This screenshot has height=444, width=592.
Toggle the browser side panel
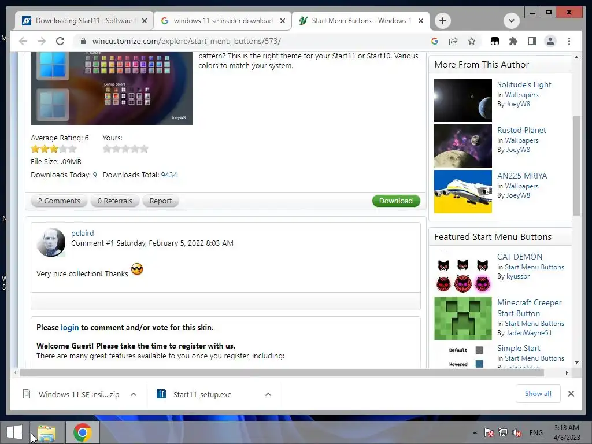(x=532, y=41)
